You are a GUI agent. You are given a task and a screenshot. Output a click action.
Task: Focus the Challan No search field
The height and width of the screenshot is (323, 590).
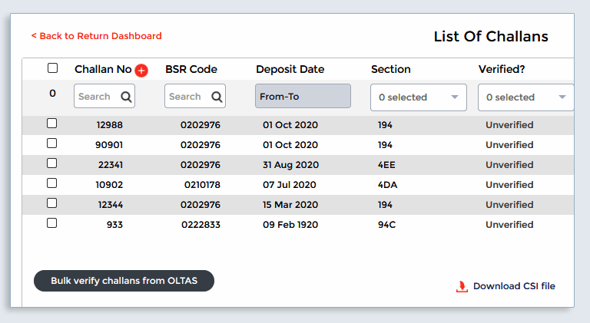(95, 97)
